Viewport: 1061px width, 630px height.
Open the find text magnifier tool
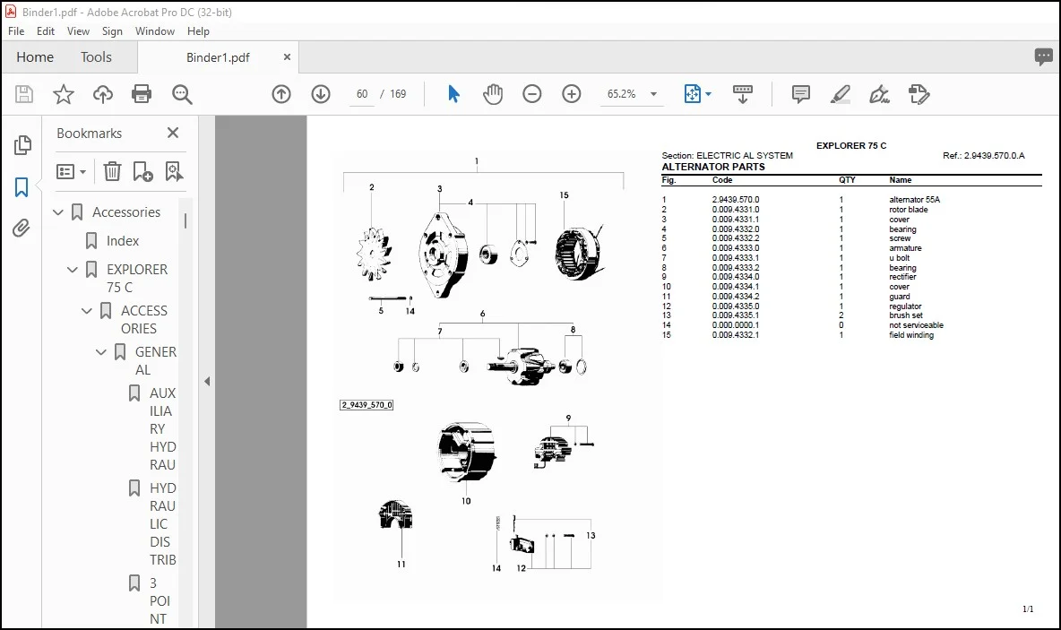[x=182, y=94]
